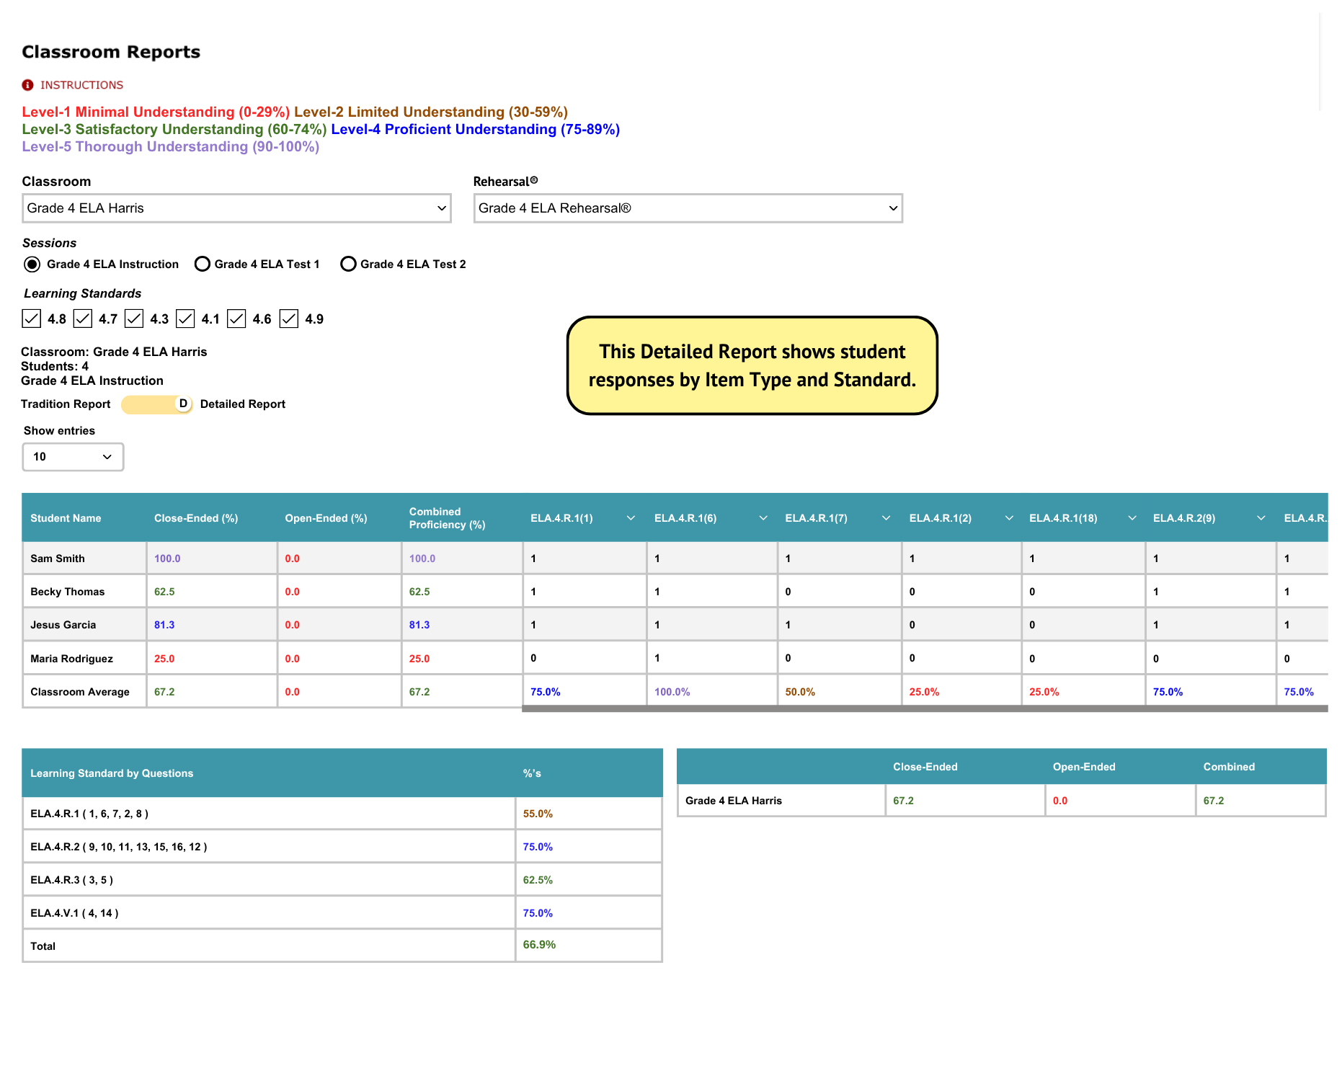The image size is (1342, 1081).
Task: Uncheck the 4.7 learning standard
Action: tap(83, 319)
